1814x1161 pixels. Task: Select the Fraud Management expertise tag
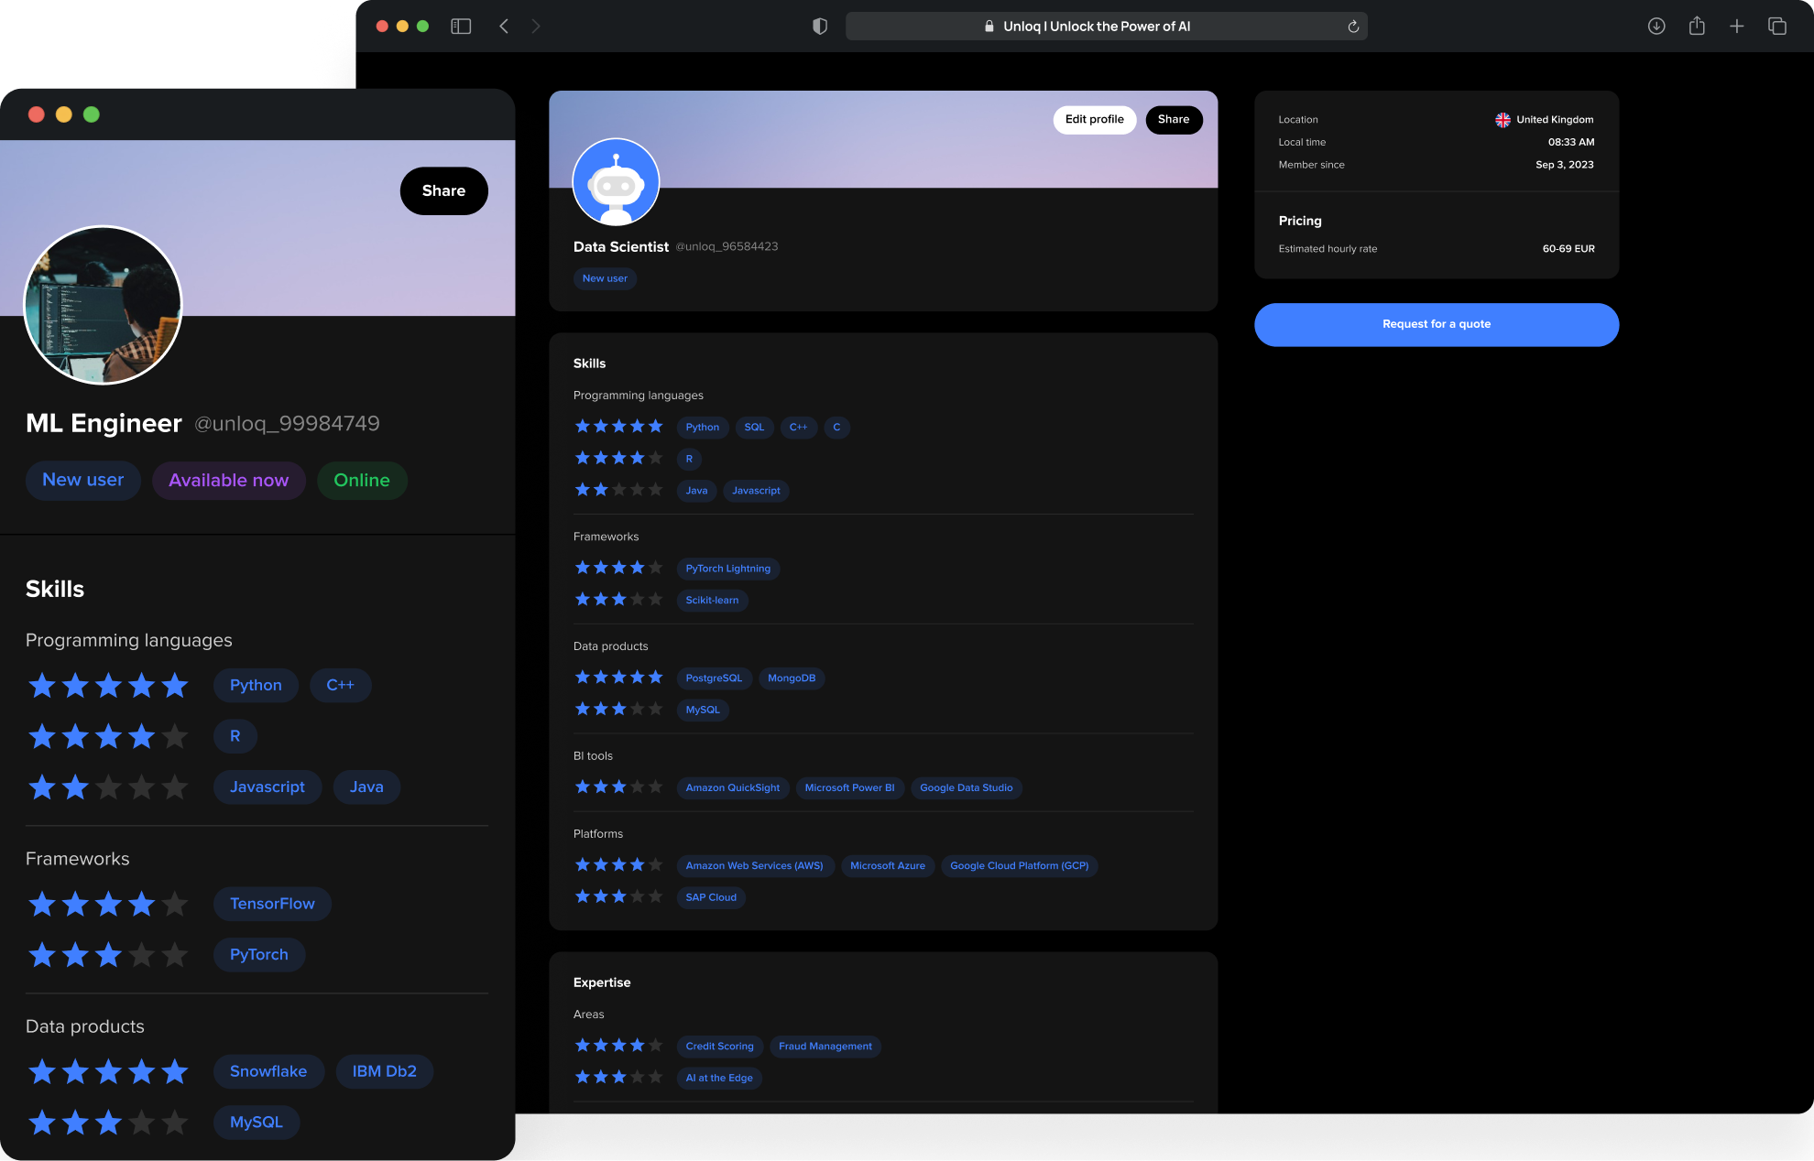point(825,1047)
